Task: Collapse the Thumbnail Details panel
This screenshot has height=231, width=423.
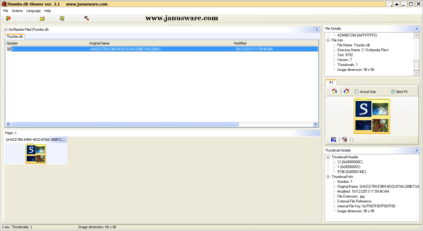Action: click(x=417, y=150)
